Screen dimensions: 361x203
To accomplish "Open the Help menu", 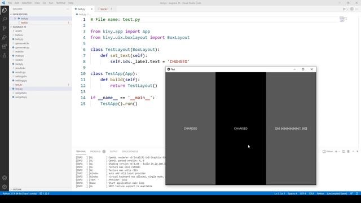I will click(71, 3).
